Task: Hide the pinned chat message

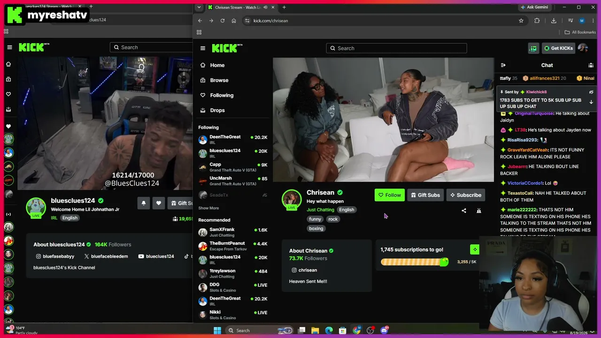Action: pyautogui.click(x=591, y=92)
